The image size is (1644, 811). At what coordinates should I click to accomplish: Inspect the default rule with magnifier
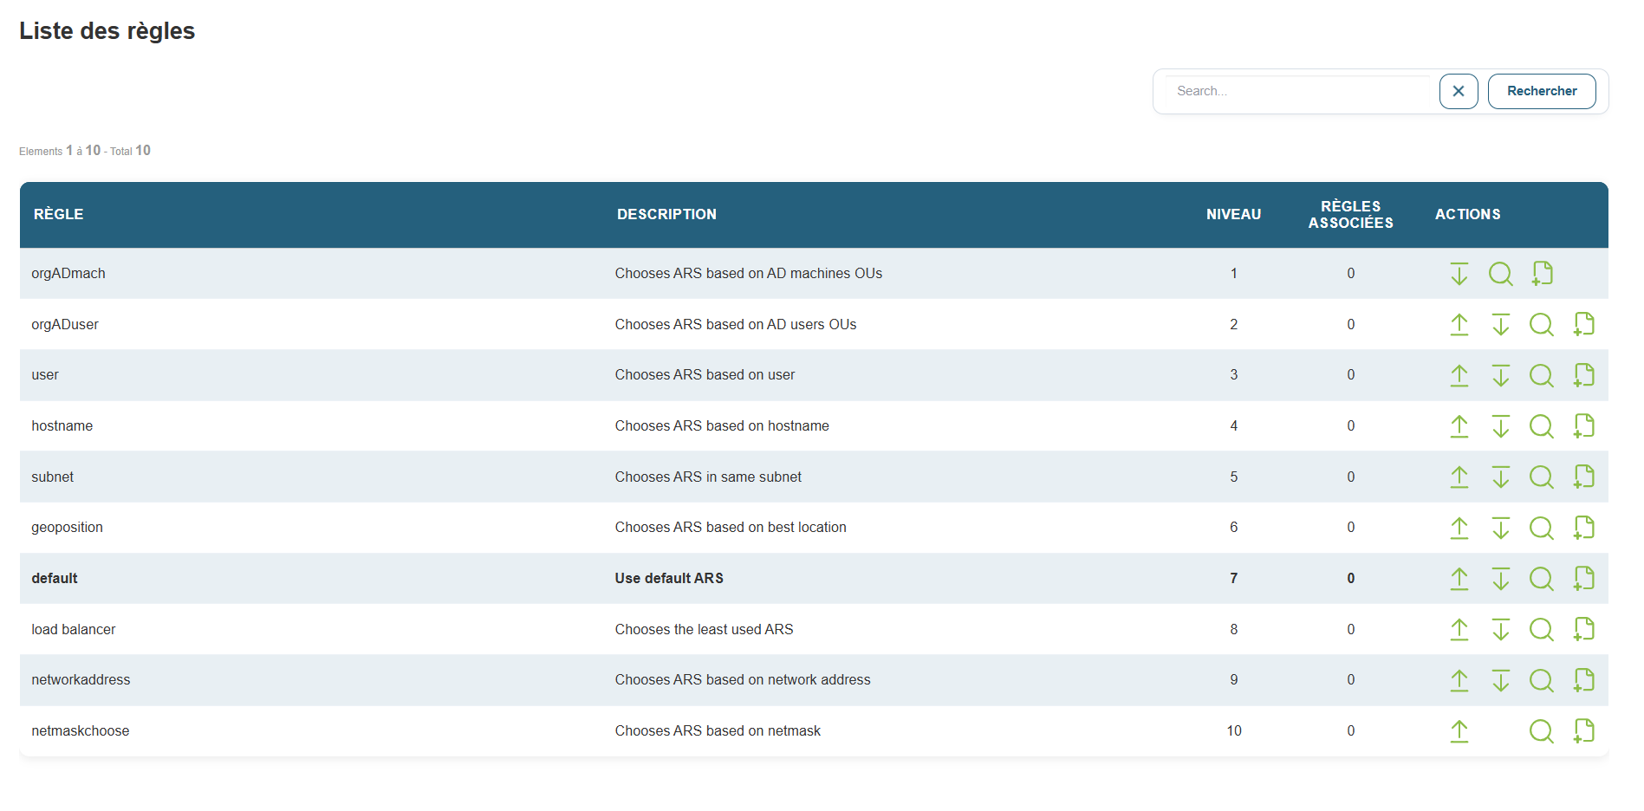click(x=1541, y=579)
